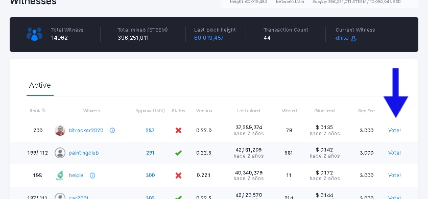Select rank 200 cell
428x199 pixels.
click(38, 130)
